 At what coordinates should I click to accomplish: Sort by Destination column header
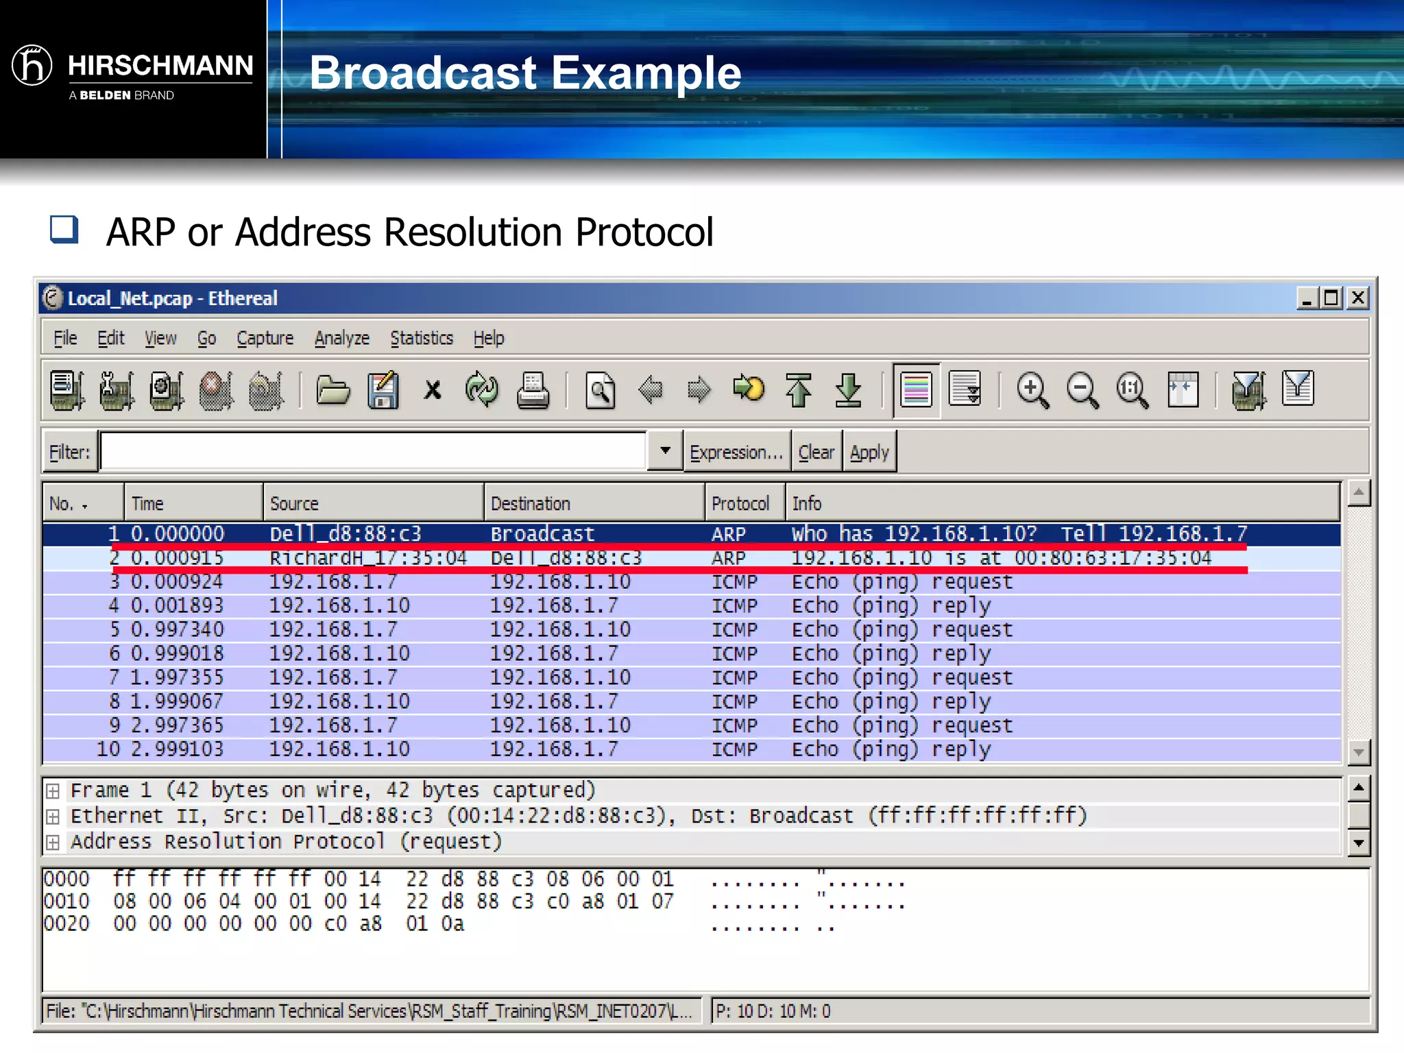coord(594,503)
